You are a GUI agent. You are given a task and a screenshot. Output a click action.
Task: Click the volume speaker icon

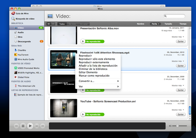(x=170, y=126)
